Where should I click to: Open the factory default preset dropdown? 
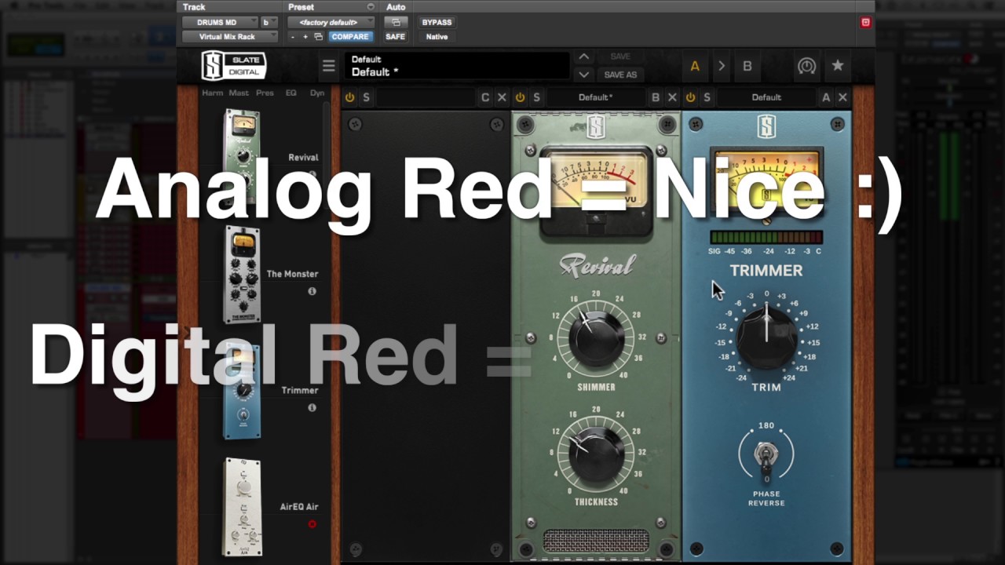click(331, 22)
